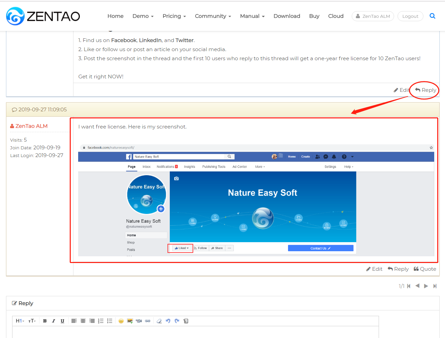Align text right in reply editor
The height and width of the screenshot is (338, 445).
(92, 321)
